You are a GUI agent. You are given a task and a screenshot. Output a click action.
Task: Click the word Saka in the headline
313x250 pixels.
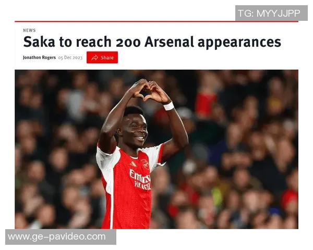(x=39, y=42)
